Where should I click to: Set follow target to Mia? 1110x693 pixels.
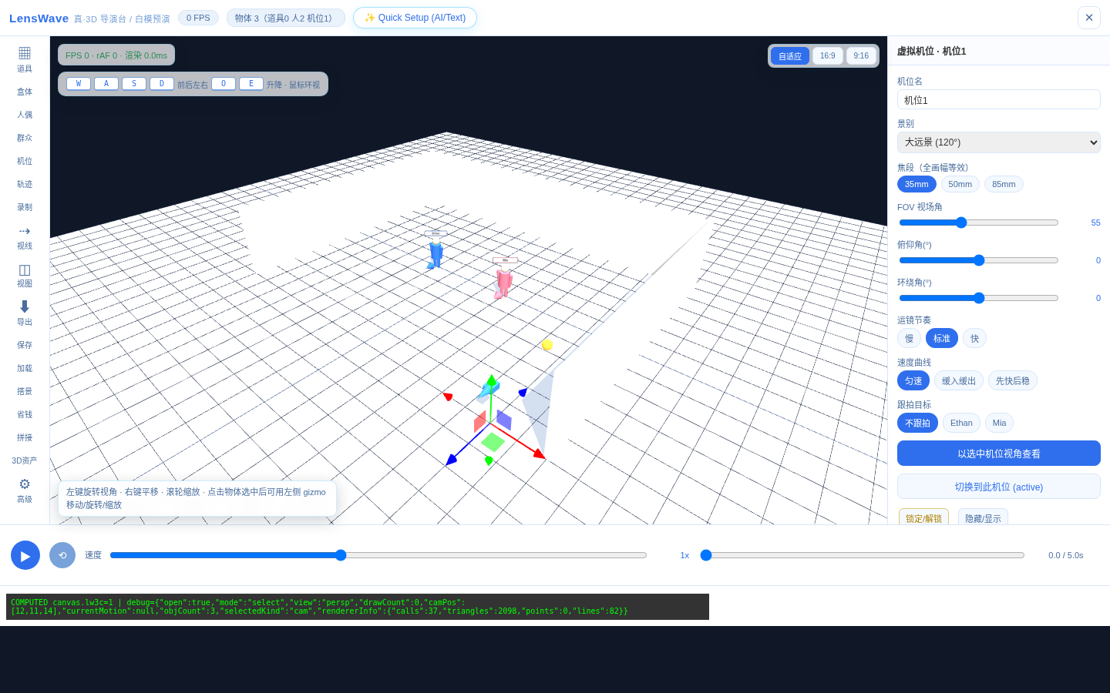(999, 423)
